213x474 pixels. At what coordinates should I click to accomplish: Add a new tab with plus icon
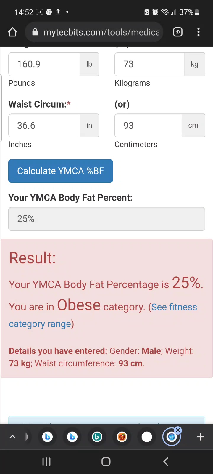[201, 437]
